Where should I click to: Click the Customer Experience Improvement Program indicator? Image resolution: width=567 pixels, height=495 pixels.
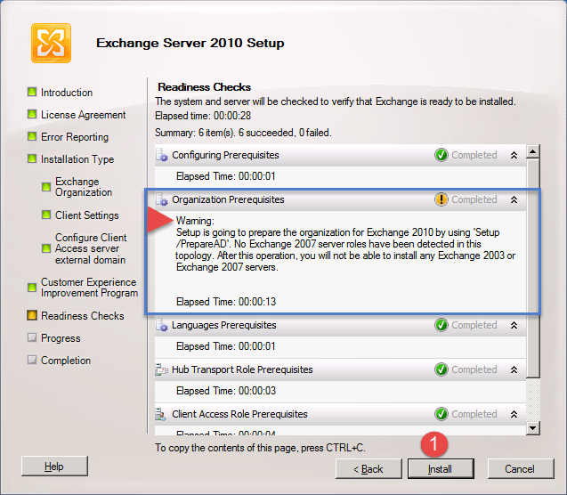coord(32,288)
